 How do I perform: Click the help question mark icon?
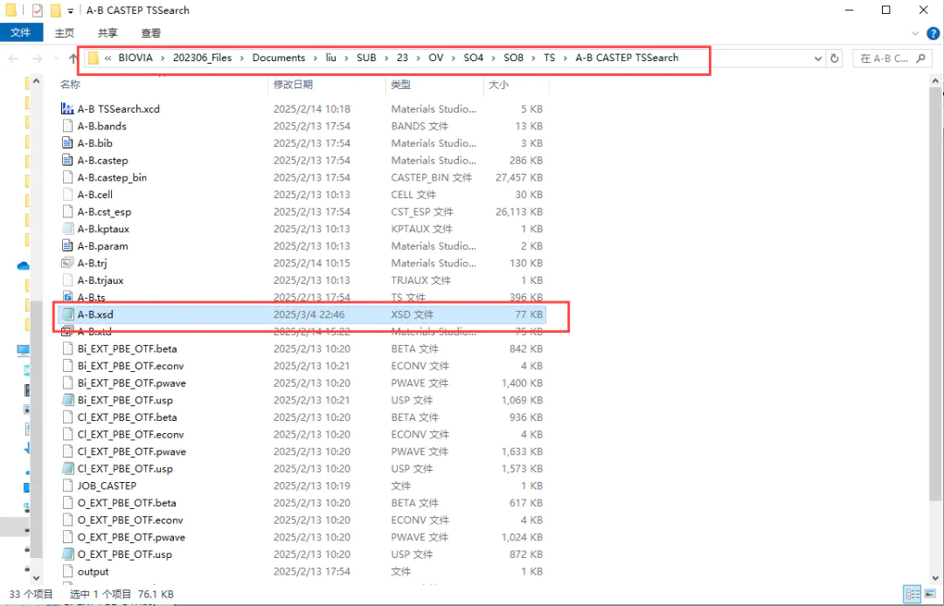point(933,33)
